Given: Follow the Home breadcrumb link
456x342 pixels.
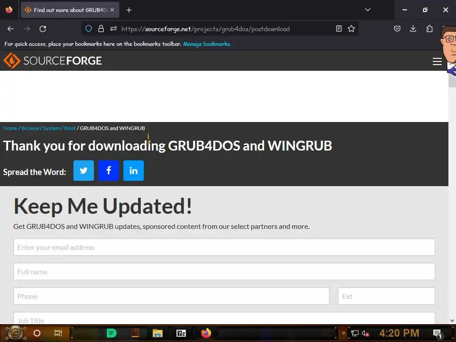Looking at the screenshot, I should point(10,128).
